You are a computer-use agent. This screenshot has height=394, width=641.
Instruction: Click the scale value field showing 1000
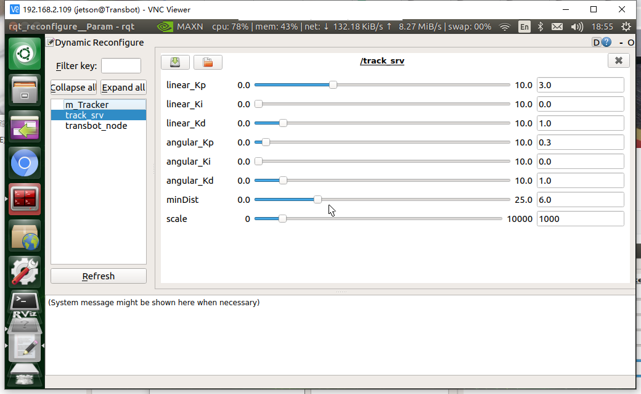(581, 219)
